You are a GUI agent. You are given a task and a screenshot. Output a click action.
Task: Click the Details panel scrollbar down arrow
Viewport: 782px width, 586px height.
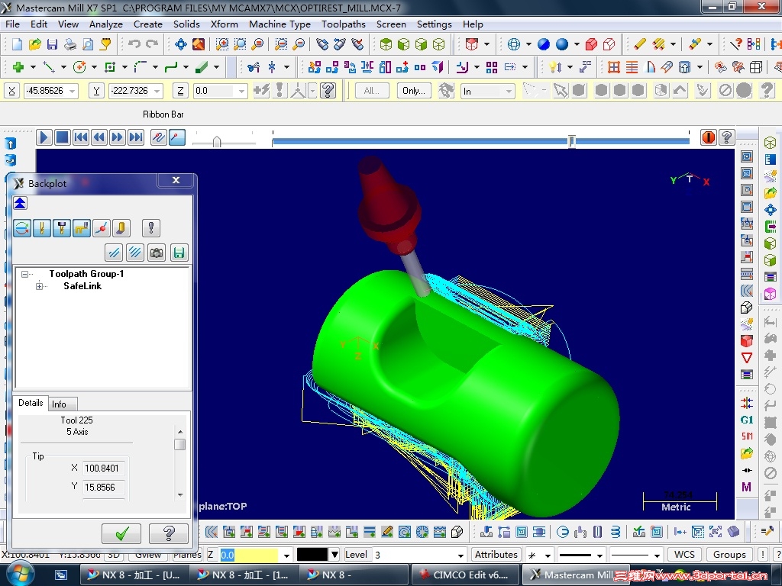(x=180, y=494)
